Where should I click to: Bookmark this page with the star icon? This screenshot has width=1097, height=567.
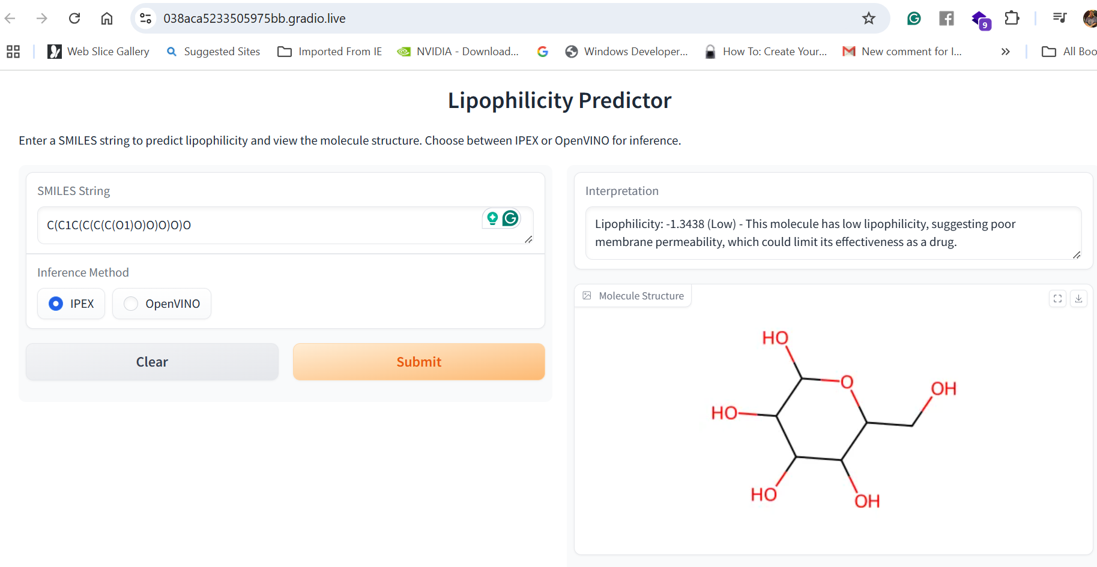[x=868, y=19]
